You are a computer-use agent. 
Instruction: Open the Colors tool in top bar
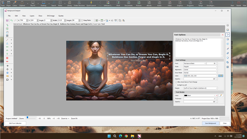[x=15, y=4]
